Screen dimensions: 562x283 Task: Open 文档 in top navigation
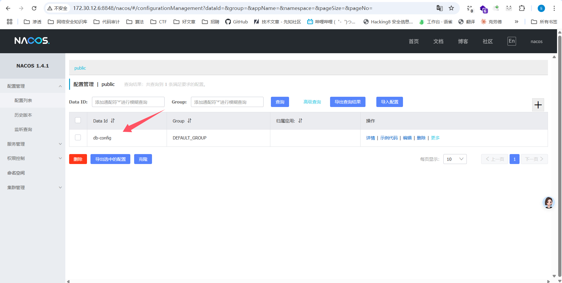438,41
